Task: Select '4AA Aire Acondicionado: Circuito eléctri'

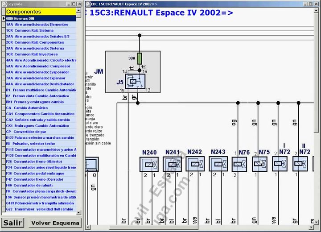Action: click(x=41, y=60)
